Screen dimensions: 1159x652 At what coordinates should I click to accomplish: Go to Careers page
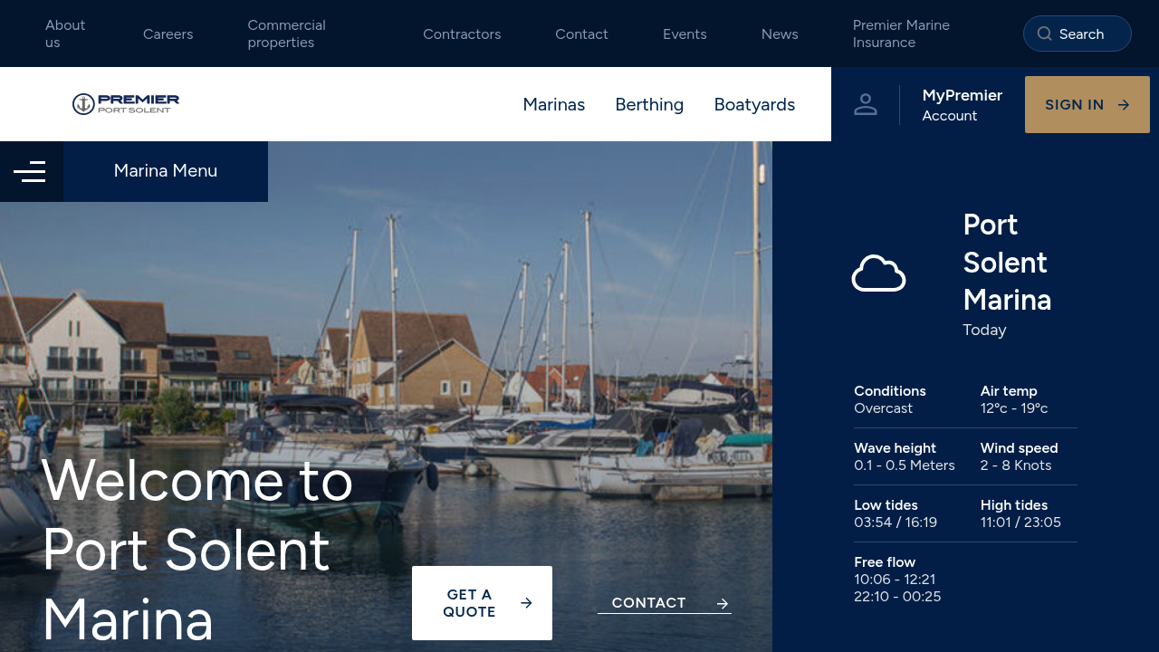(x=168, y=34)
